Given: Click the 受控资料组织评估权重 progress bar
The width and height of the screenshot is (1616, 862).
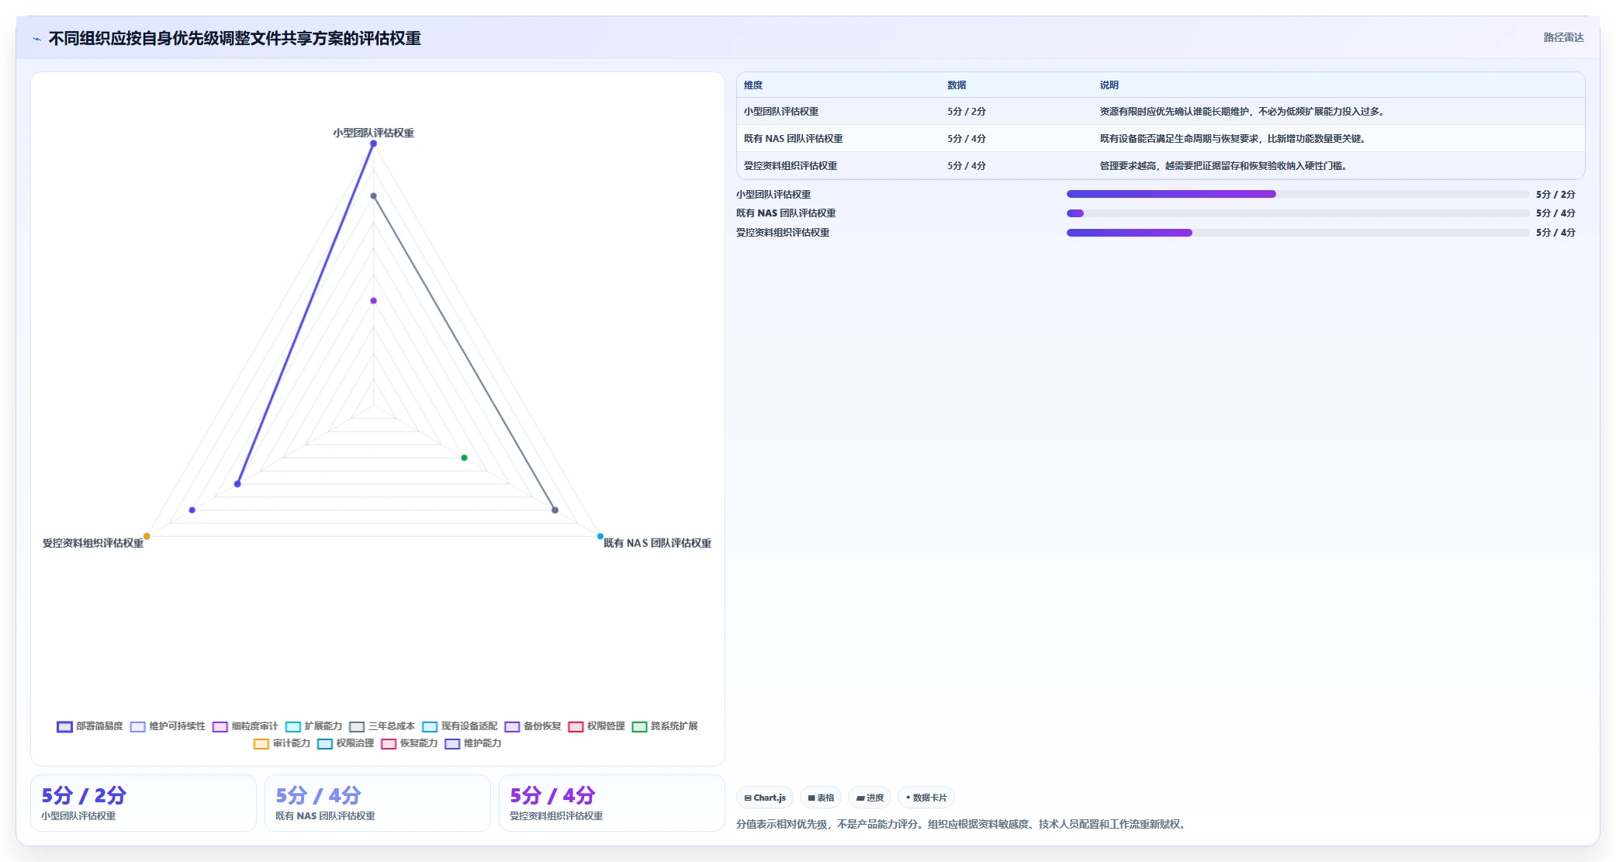Looking at the screenshot, I should [x=1297, y=233].
